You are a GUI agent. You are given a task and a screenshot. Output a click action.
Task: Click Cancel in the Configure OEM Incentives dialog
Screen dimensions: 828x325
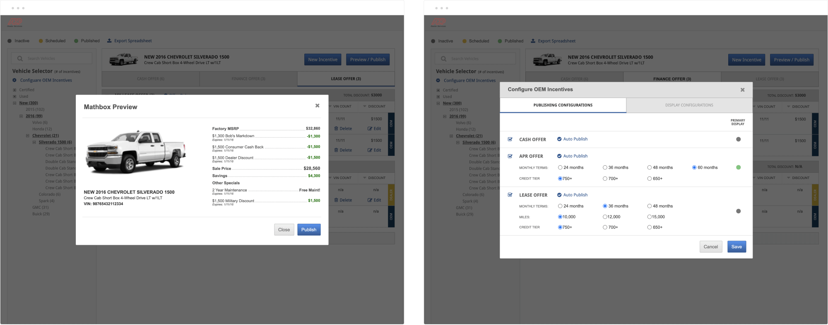[711, 247]
